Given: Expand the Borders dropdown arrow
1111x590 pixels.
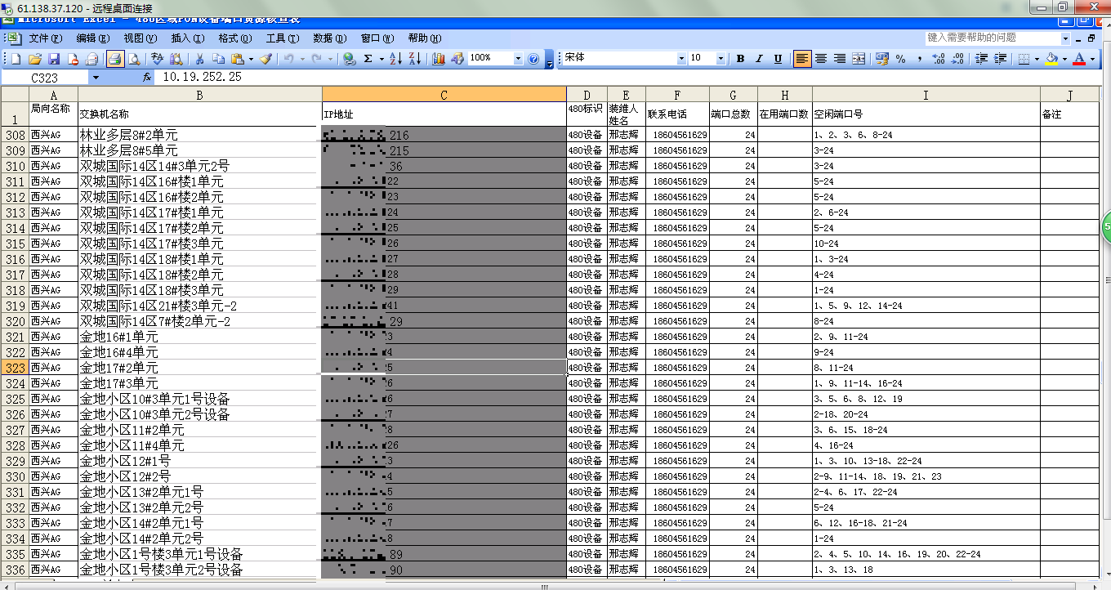Looking at the screenshot, I should coord(1037,59).
